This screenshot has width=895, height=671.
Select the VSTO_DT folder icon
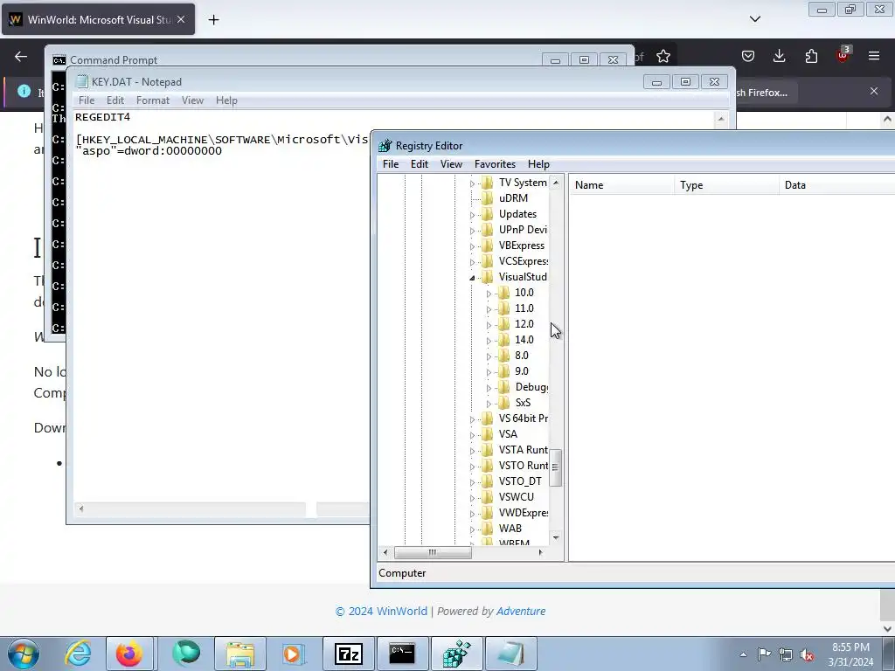pos(487,481)
